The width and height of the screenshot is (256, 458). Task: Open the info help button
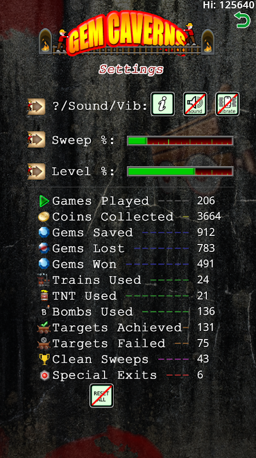tap(163, 104)
